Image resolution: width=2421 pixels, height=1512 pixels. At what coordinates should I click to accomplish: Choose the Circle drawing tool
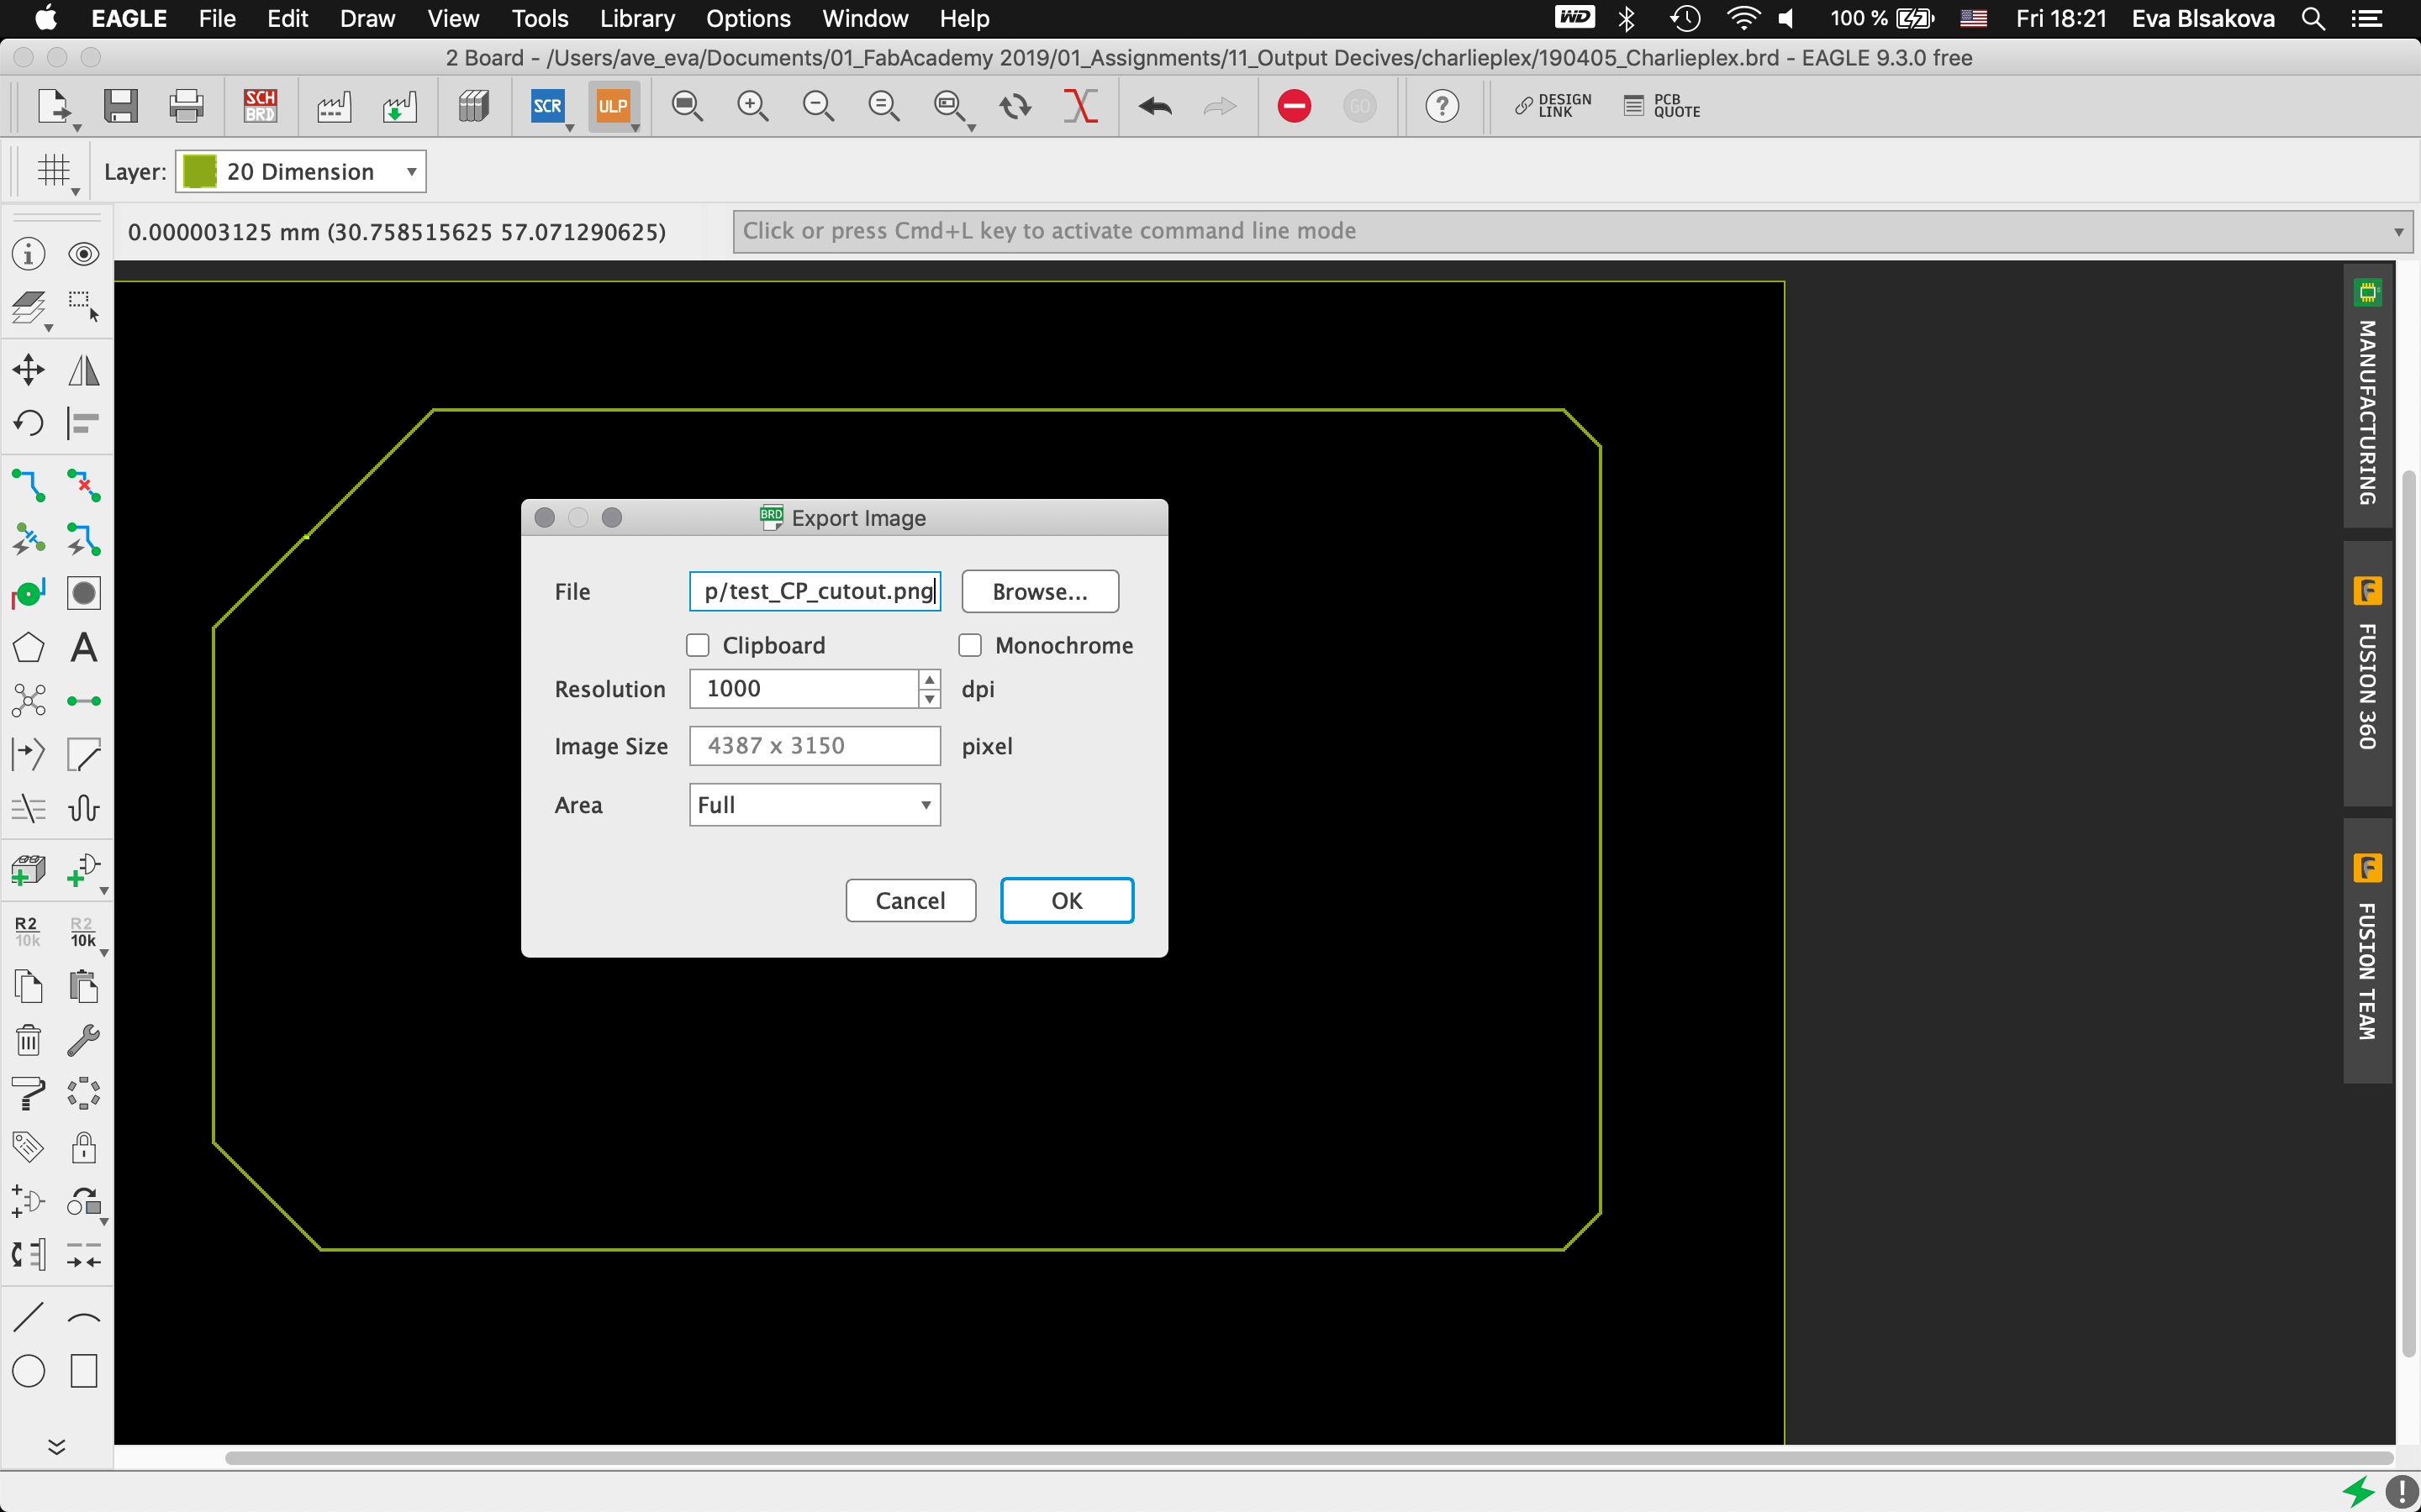pos(29,1371)
